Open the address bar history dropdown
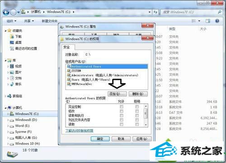Screen dimensions: 226x163 [x=150, y=12]
